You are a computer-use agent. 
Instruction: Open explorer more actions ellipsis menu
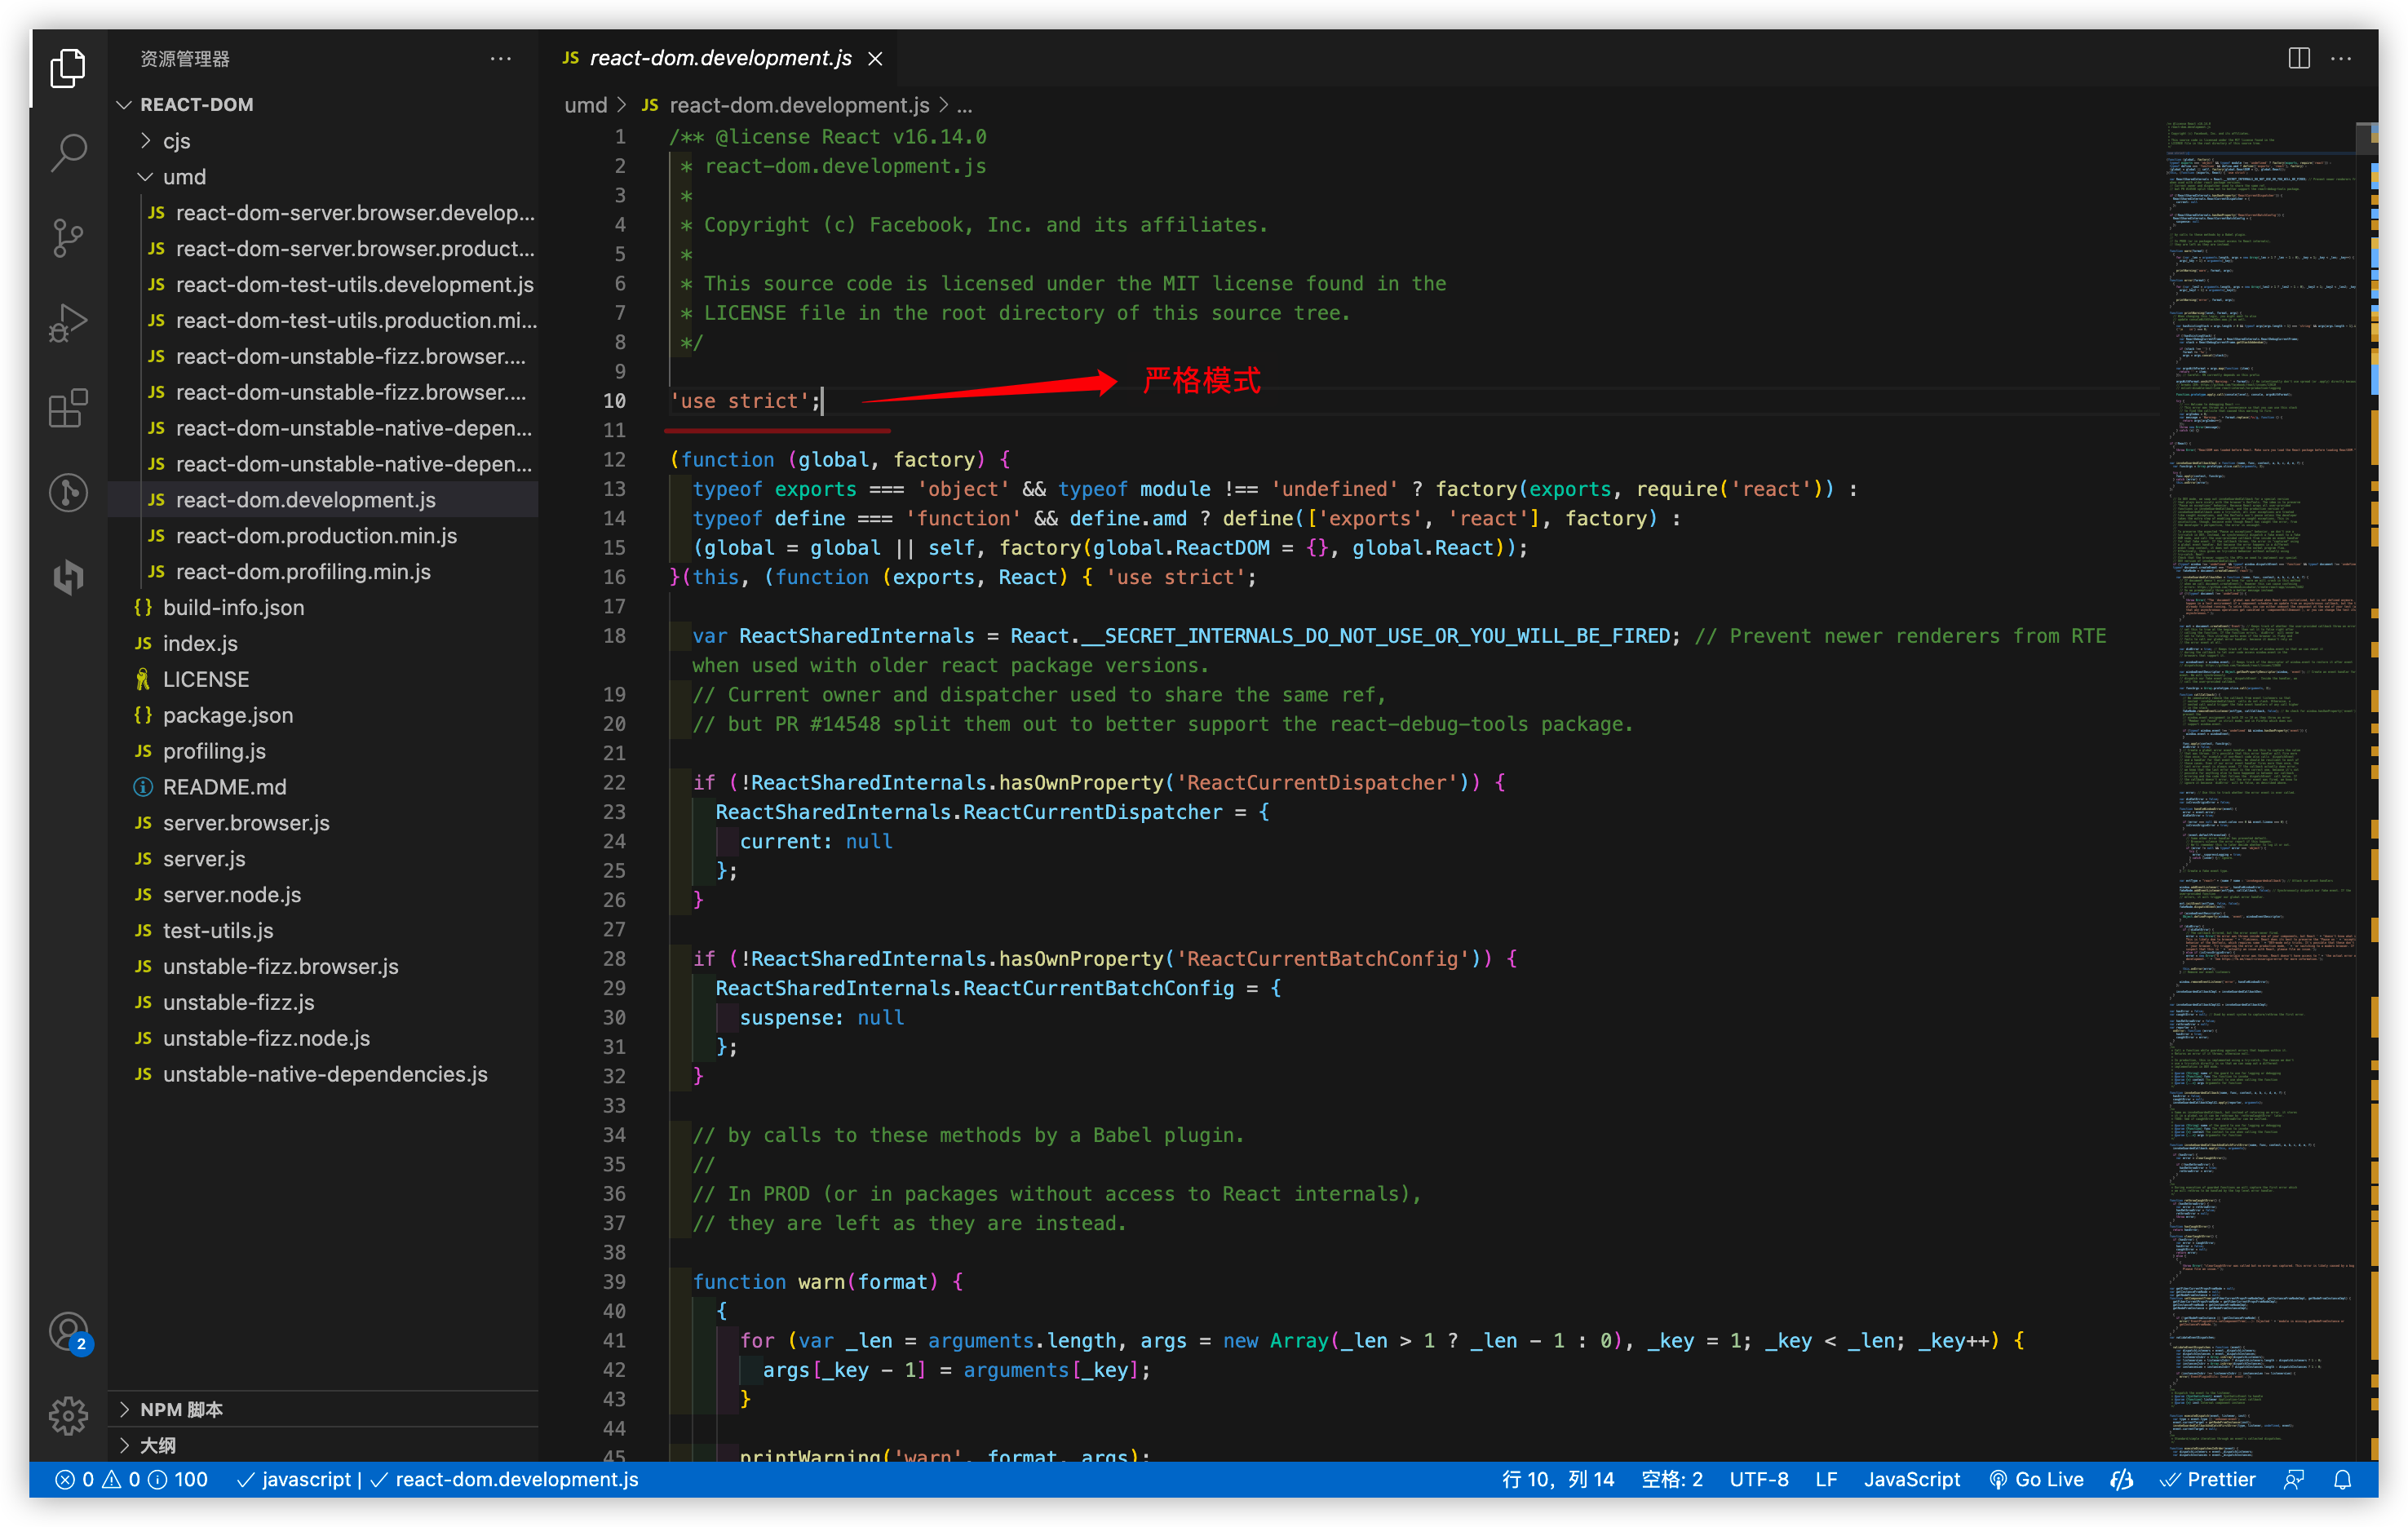click(501, 58)
